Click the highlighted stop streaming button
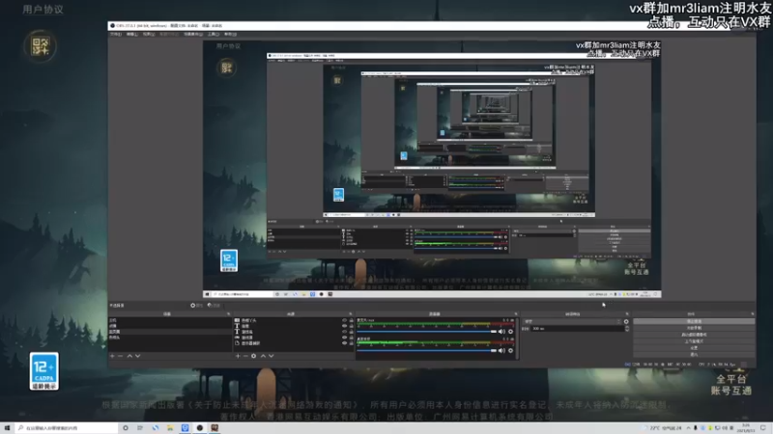This screenshot has height=434, width=773. point(694,321)
